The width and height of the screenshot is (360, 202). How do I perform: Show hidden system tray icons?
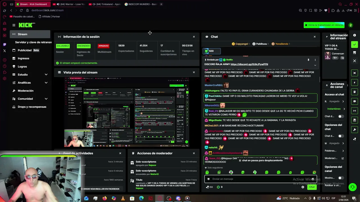point(305,198)
